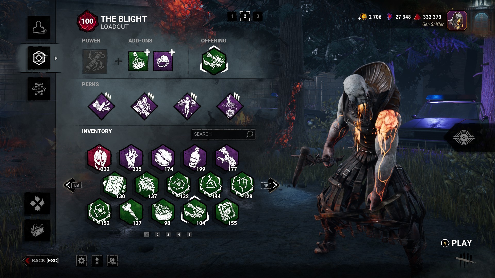The height and width of the screenshot is (278, 495).
Task: Go to next inventory page with RB arrow
Action: click(x=270, y=185)
